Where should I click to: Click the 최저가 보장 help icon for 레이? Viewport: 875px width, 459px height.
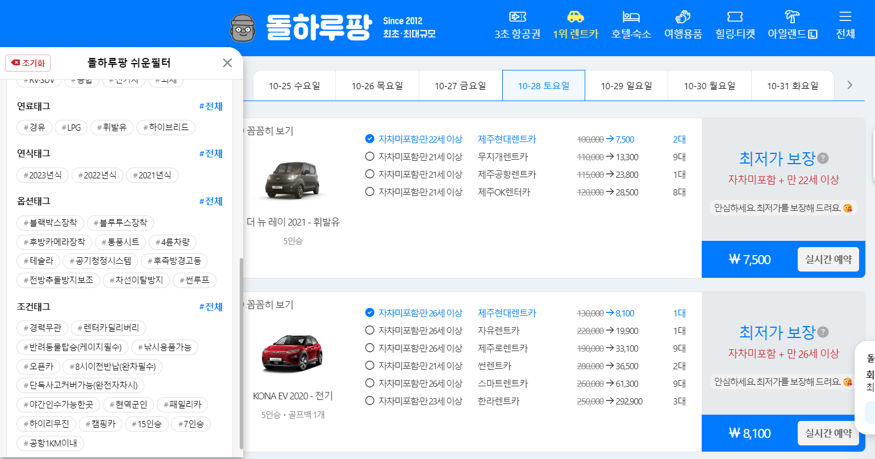coord(823,158)
